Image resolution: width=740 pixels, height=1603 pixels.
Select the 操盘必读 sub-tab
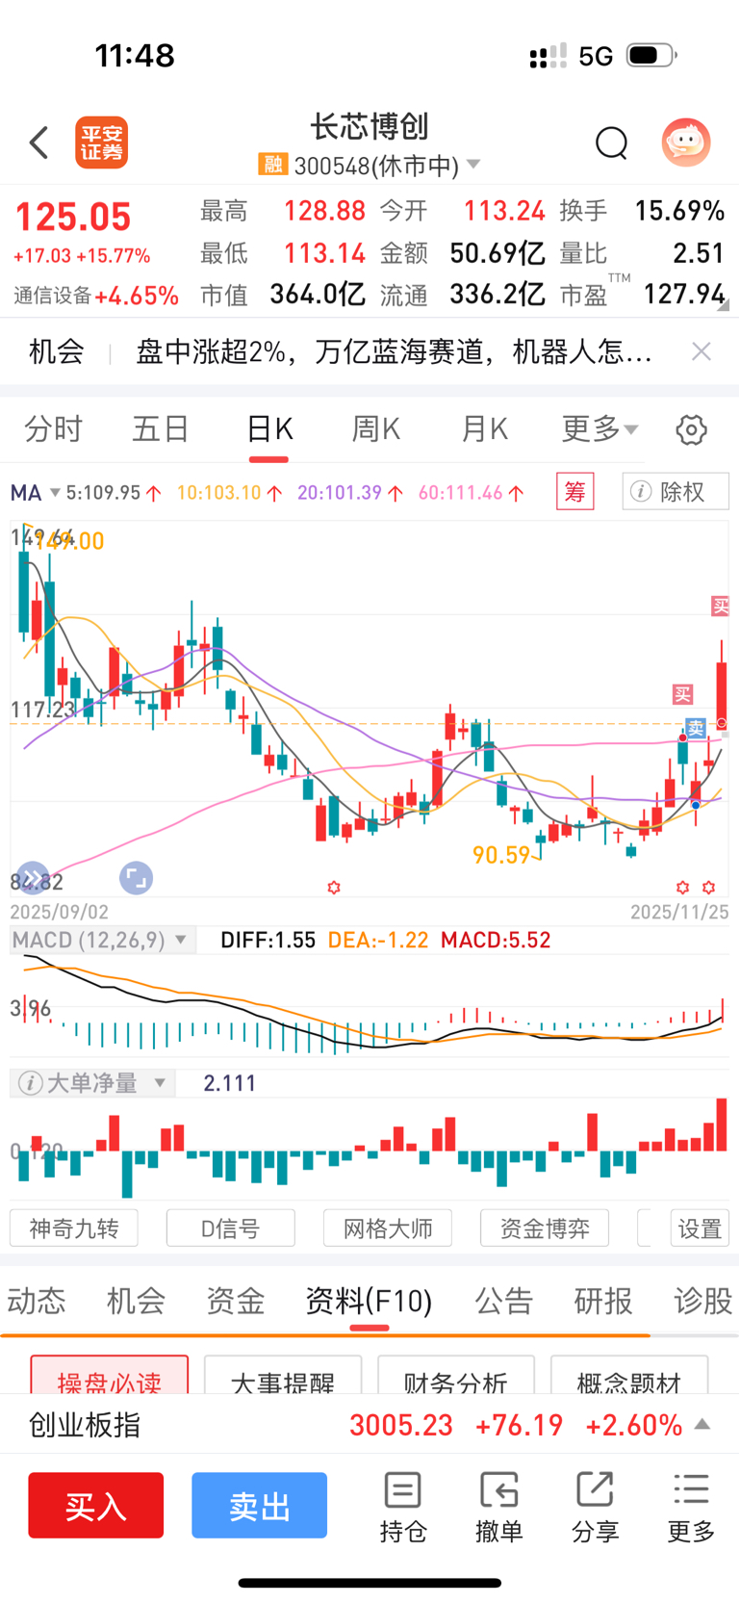pyautogui.click(x=109, y=1377)
